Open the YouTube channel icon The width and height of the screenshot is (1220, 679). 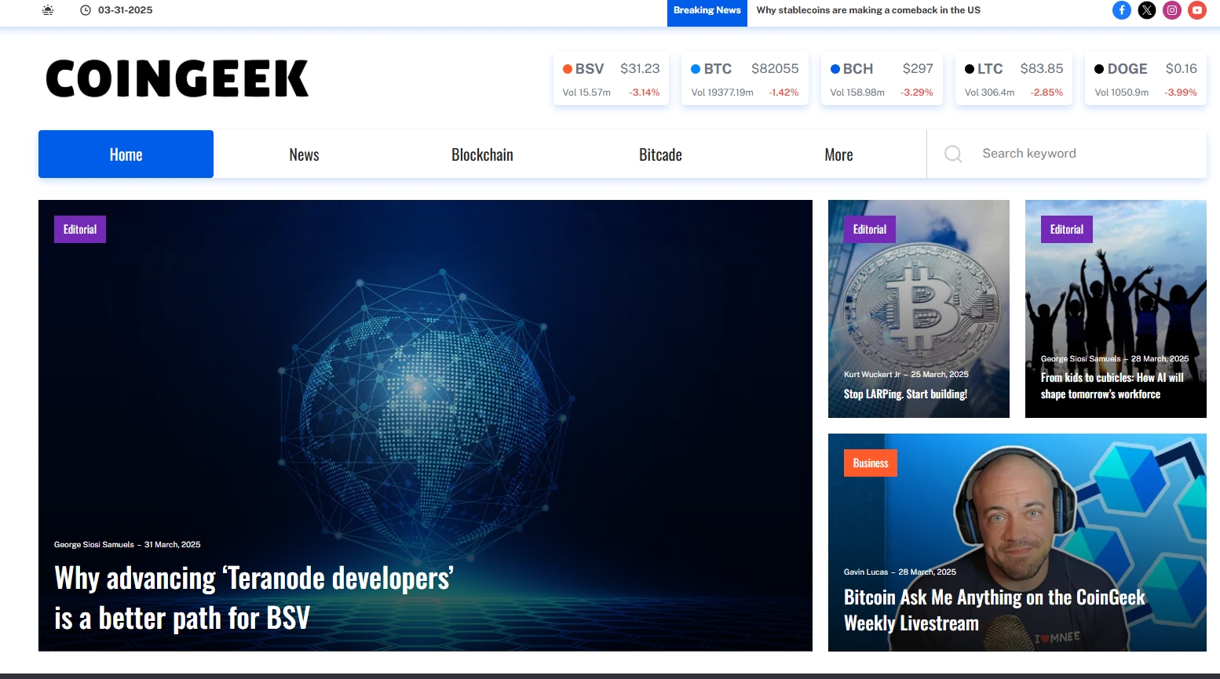[1196, 10]
